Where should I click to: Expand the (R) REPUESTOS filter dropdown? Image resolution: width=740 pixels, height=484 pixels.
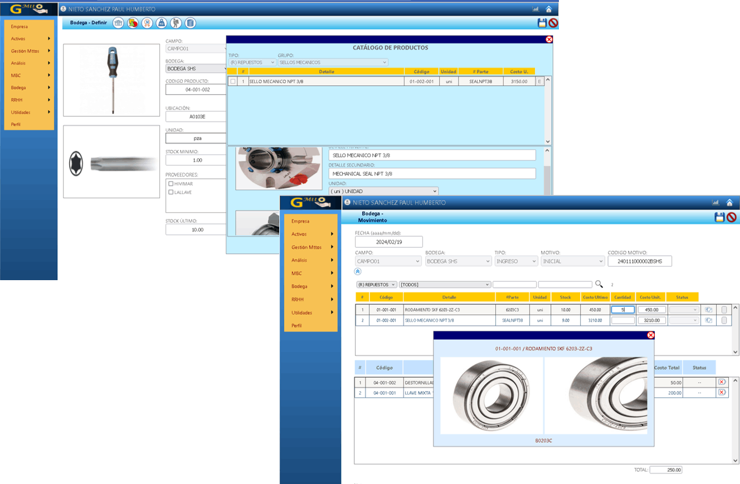point(377,285)
